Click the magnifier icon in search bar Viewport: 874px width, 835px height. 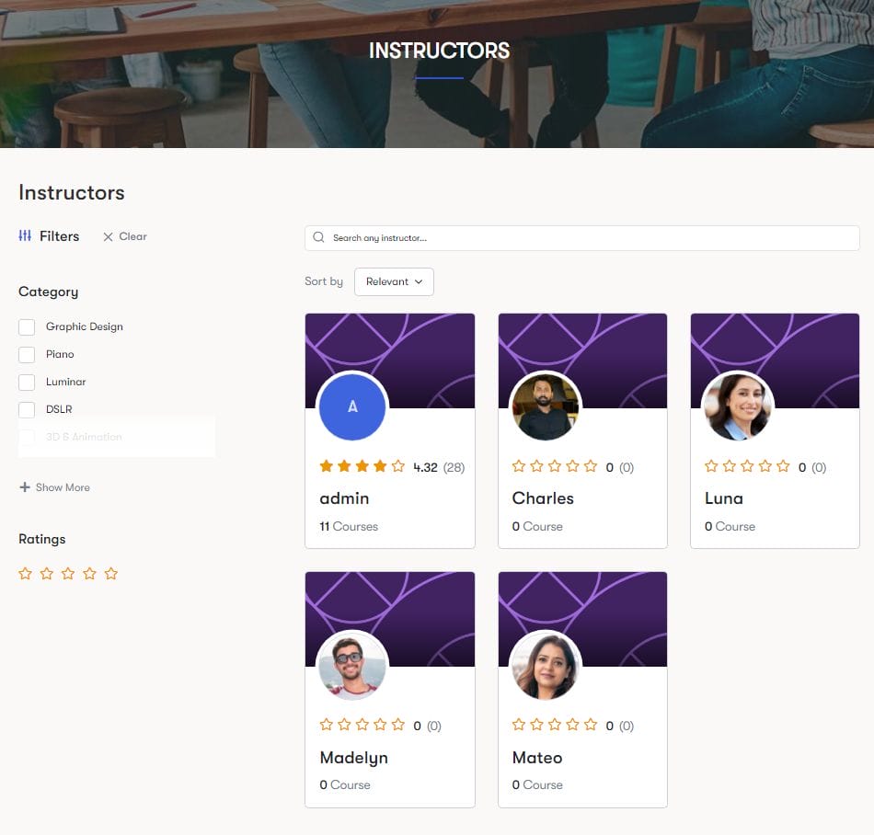point(318,237)
